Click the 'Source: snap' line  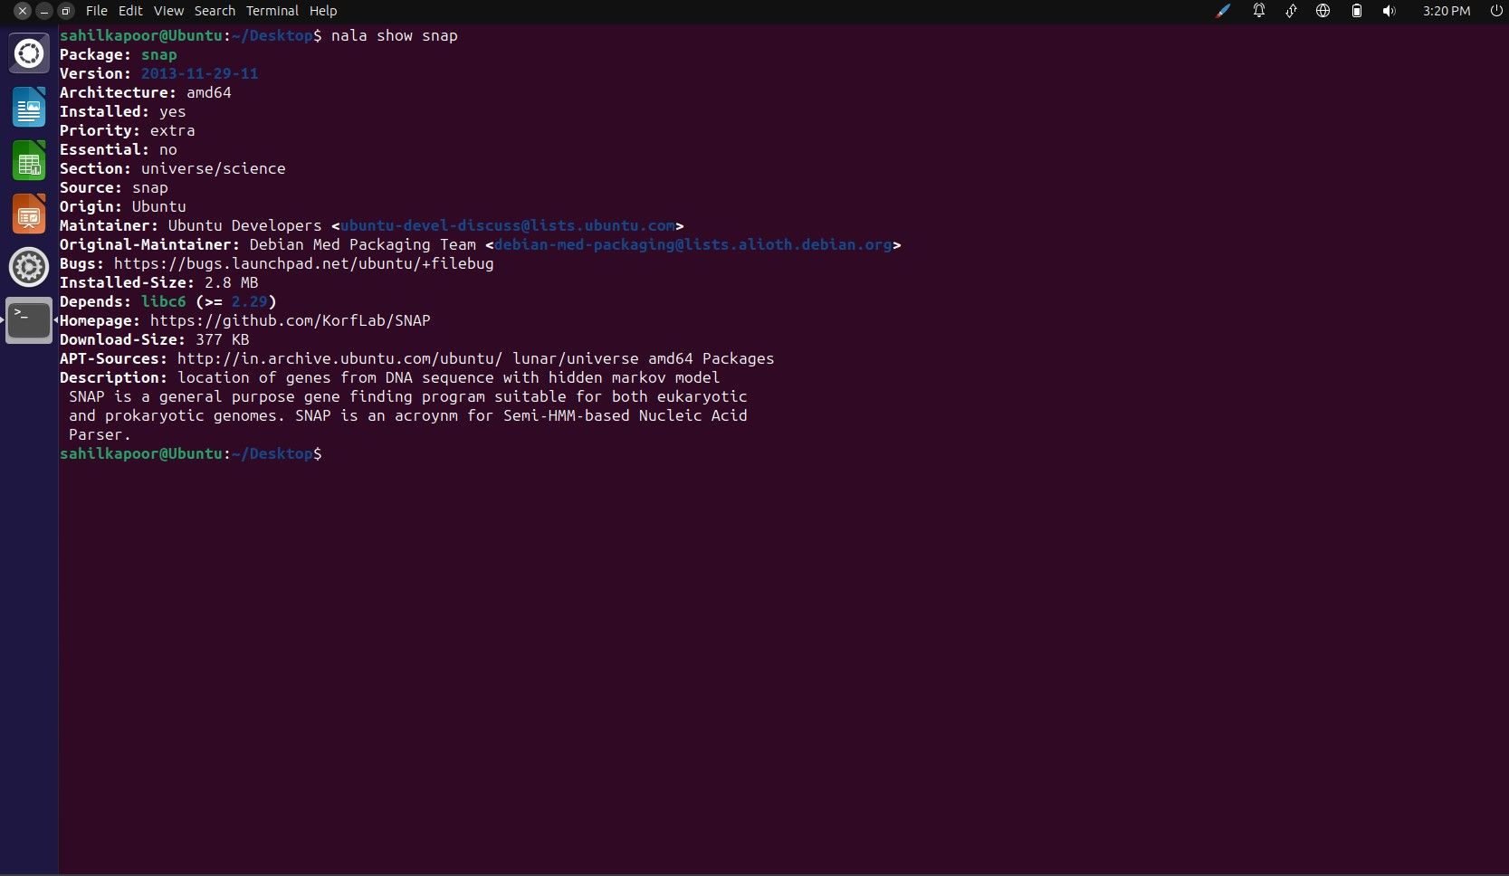point(114,187)
